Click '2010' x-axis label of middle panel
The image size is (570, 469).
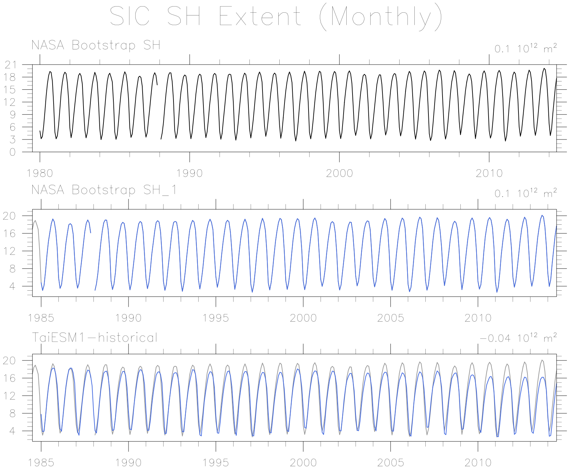478,318
